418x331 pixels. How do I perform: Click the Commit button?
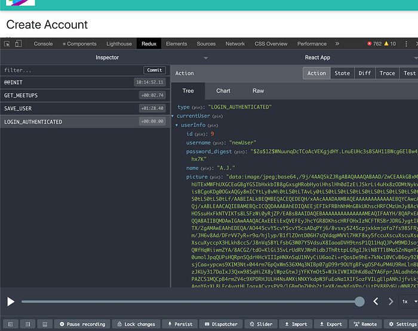pos(155,70)
